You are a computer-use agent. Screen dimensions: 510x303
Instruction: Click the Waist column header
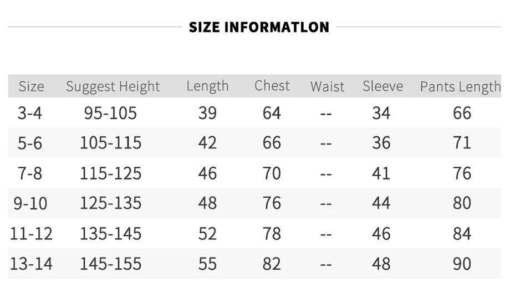click(x=327, y=86)
